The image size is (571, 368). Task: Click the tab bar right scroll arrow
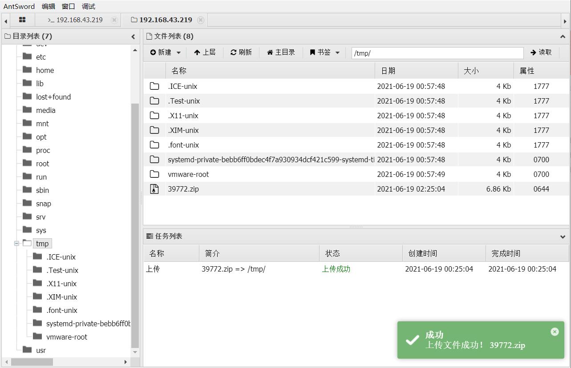coord(565,21)
